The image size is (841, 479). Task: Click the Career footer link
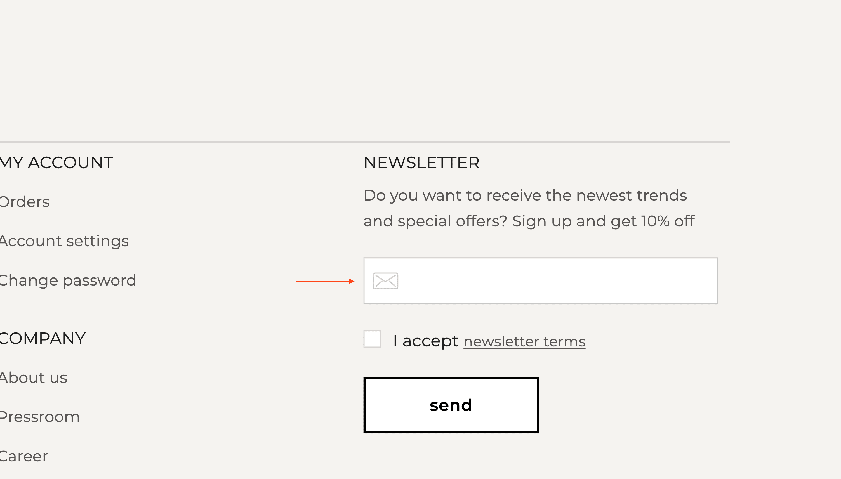click(x=24, y=456)
